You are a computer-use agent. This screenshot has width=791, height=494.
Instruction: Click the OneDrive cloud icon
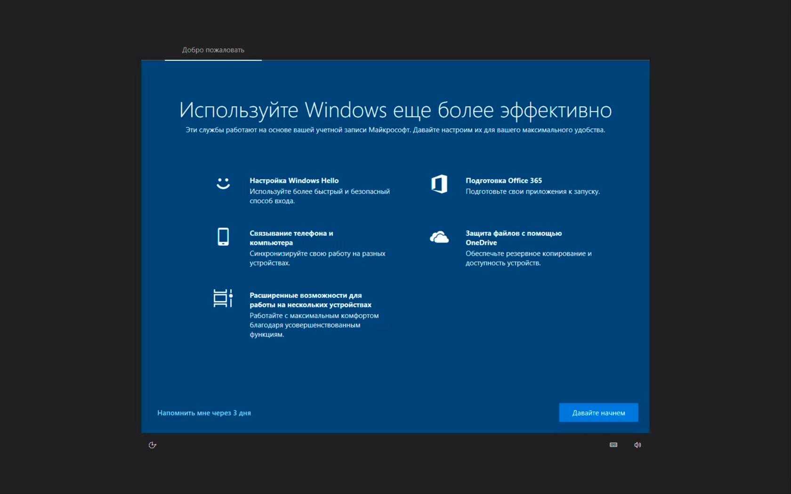point(439,237)
